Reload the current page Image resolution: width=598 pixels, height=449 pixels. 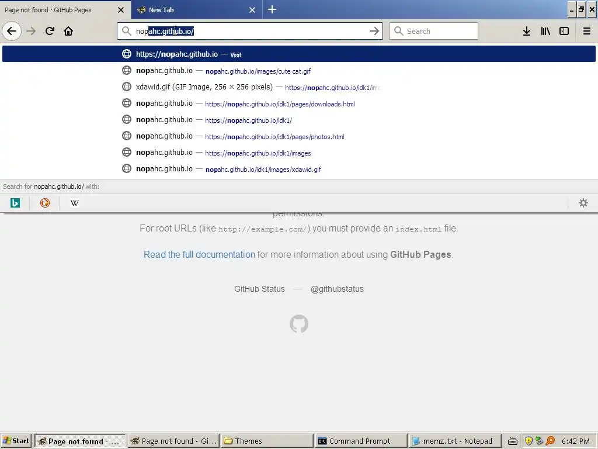pyautogui.click(x=50, y=31)
